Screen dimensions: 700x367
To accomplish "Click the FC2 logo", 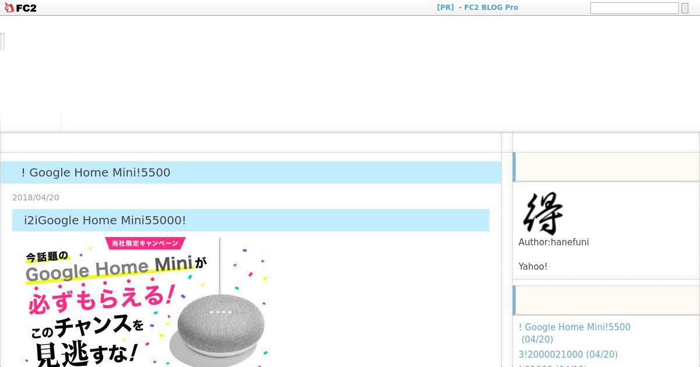I will (x=20, y=8).
